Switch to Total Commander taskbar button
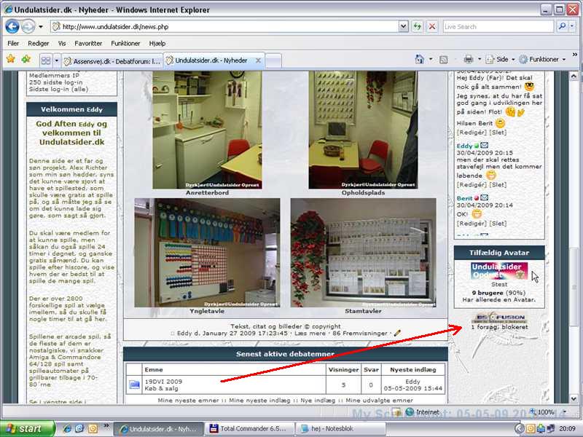Image resolution: width=583 pixels, height=437 pixels. click(x=249, y=428)
